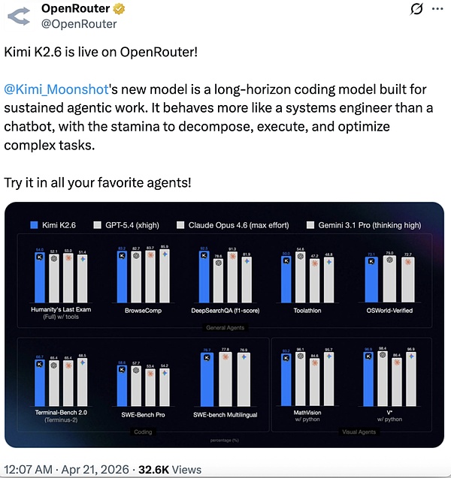The image size is (451, 478).
Task: Click the Gemini icon on Terminal-Bench 2.0 bar
Action: [81, 362]
